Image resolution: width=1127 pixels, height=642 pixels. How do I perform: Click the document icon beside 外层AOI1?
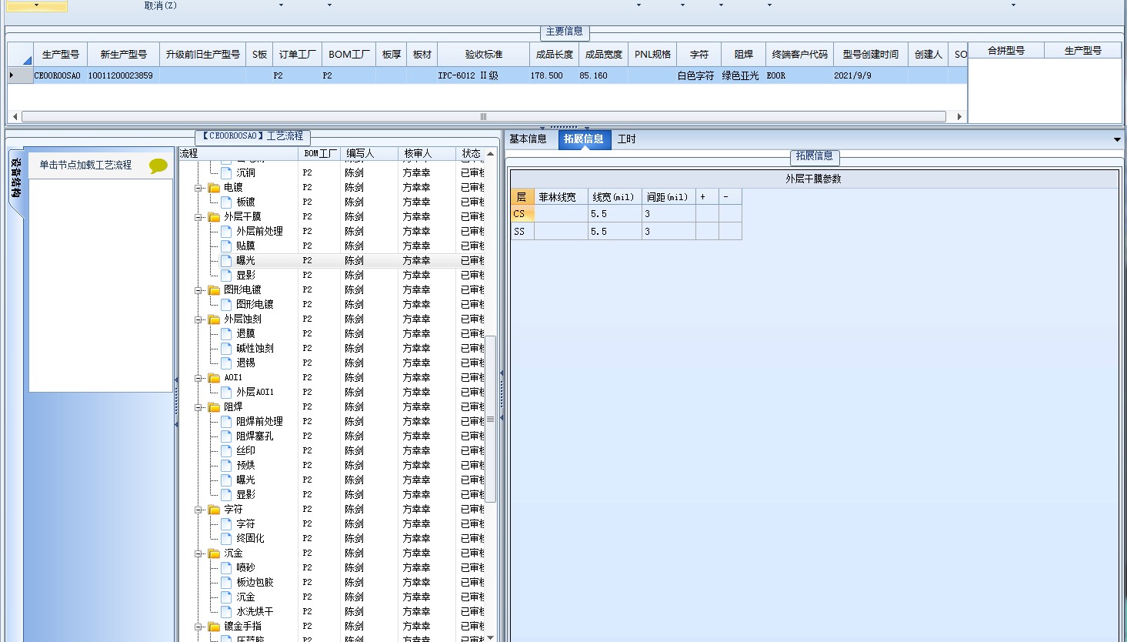click(226, 393)
